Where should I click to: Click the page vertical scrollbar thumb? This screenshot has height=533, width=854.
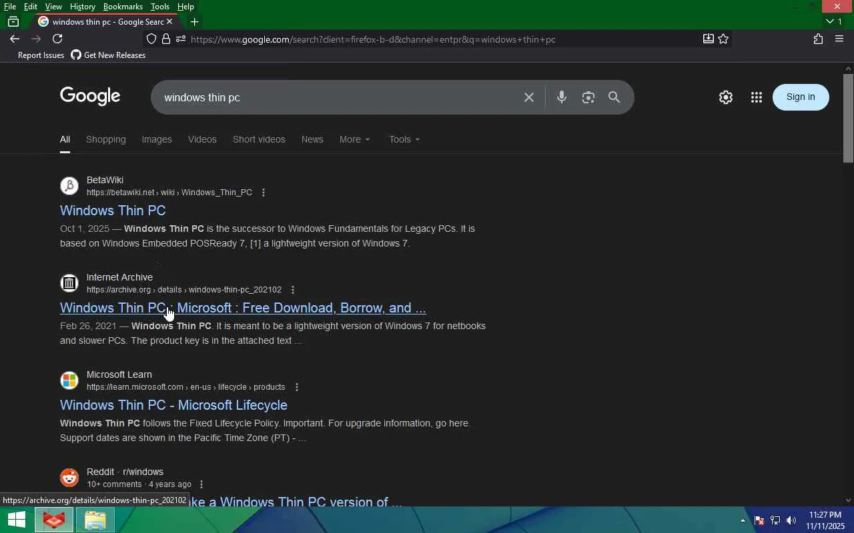(848, 117)
